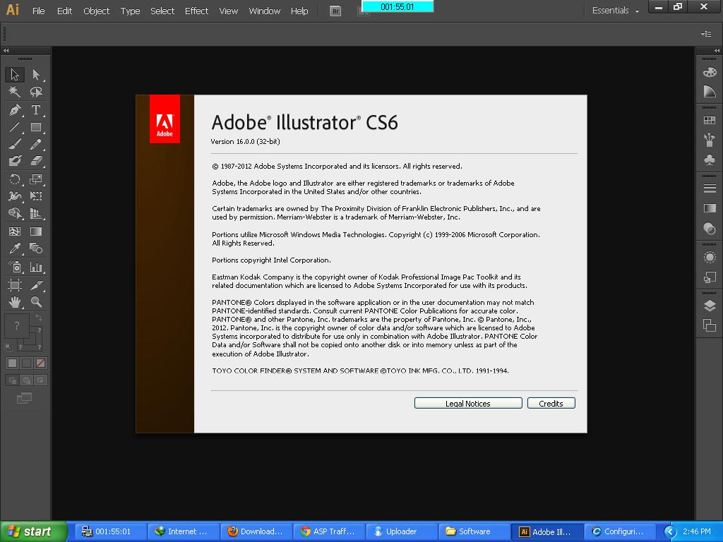
Task: Open the Artboards panel
Action: coord(710,325)
